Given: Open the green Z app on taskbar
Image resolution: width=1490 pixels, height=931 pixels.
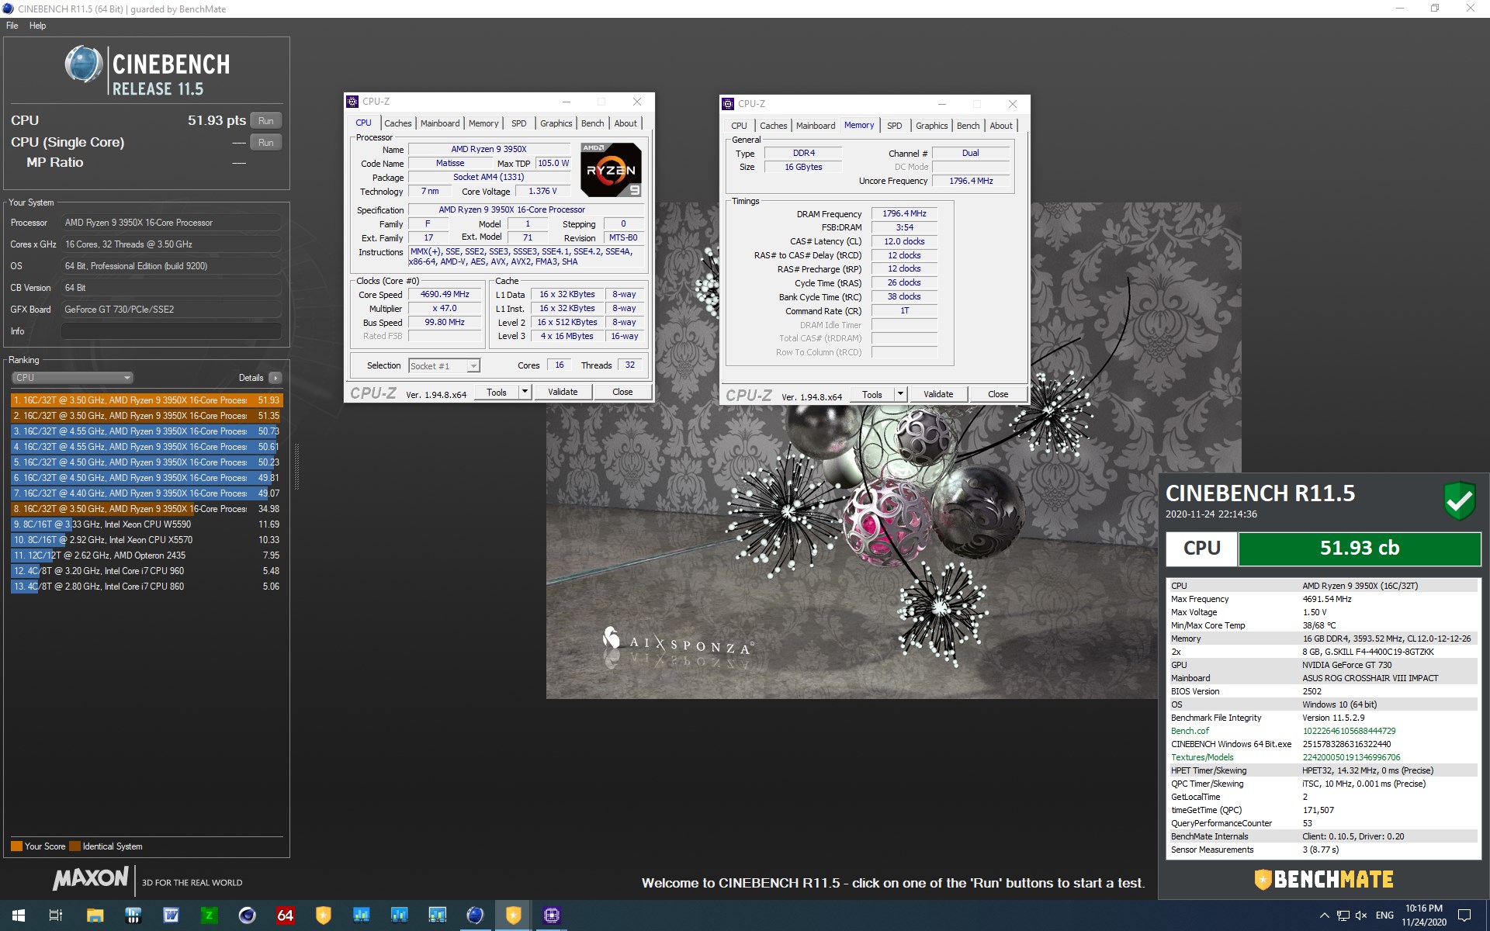Looking at the screenshot, I should point(209,915).
